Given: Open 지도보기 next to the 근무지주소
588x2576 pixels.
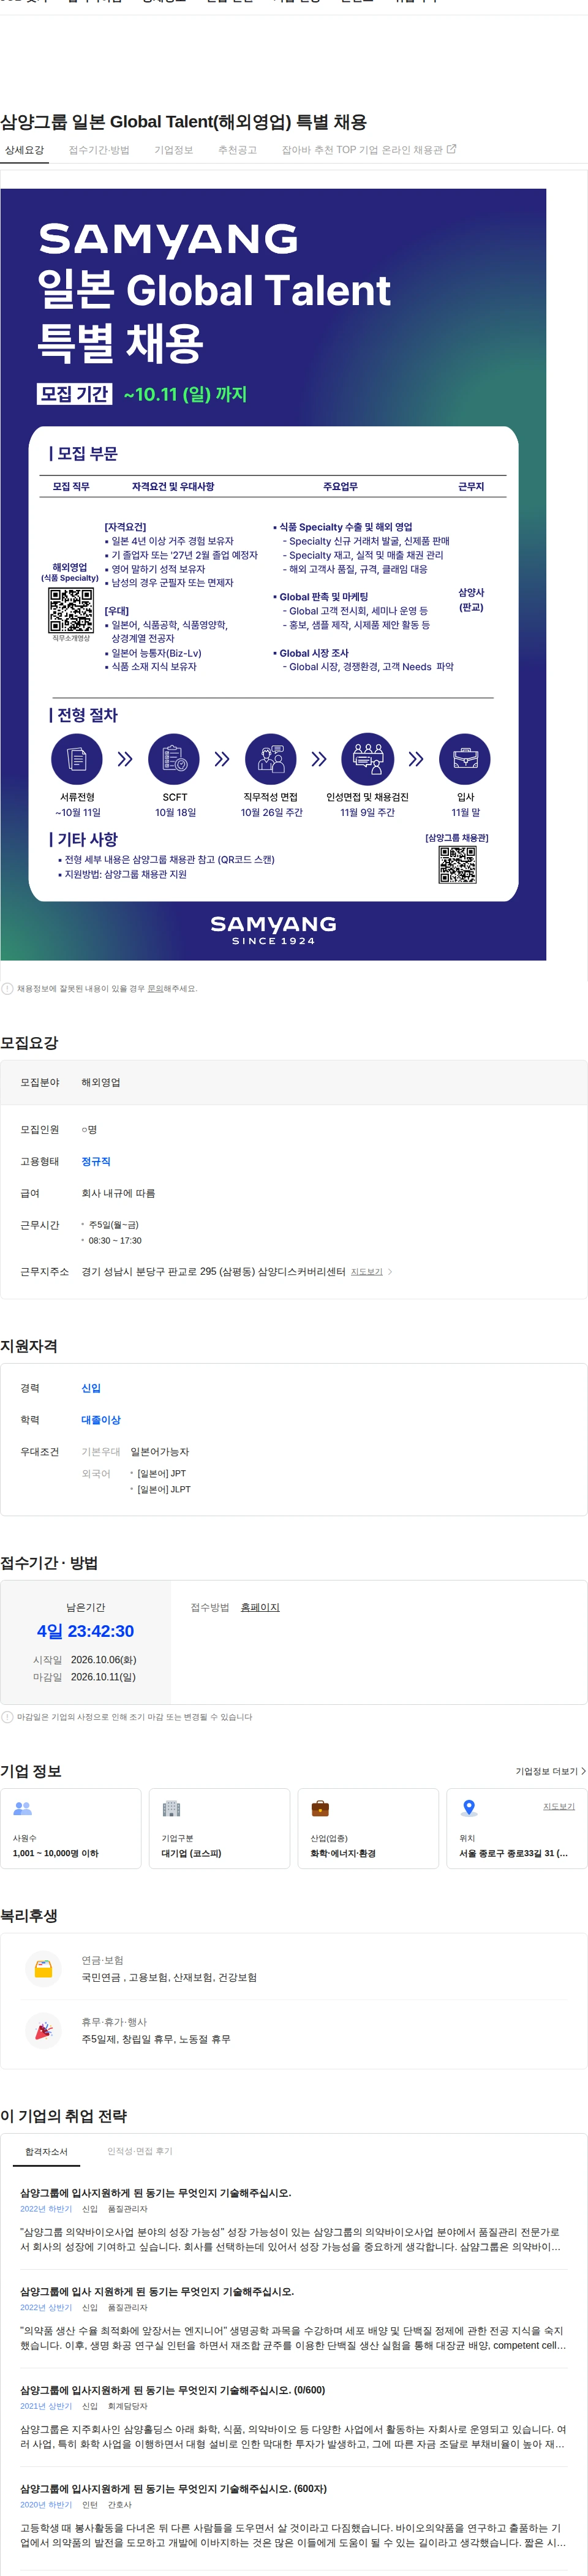Looking at the screenshot, I should [367, 1272].
